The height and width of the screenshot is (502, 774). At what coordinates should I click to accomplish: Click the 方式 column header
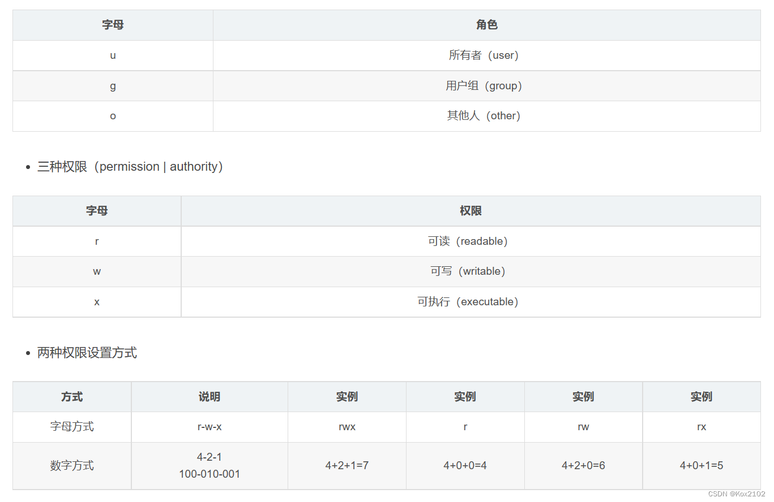[x=72, y=397]
